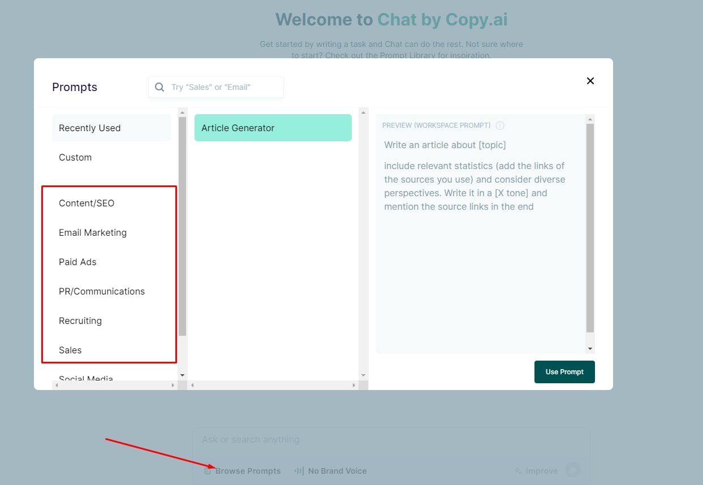Click the preview panel scroll up arrow

590,119
